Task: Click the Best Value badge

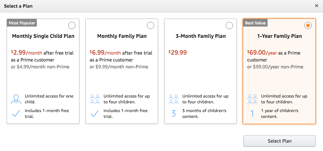Action: click(255, 23)
